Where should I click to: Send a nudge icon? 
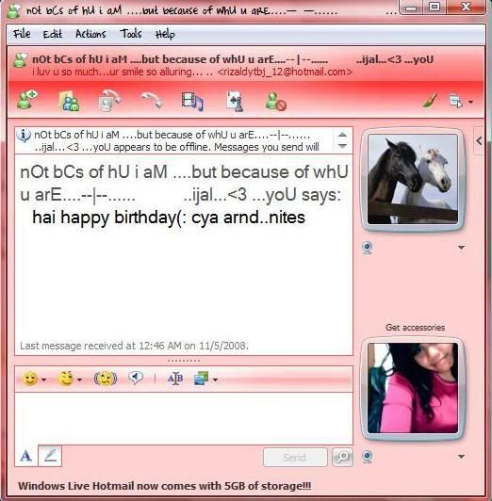[x=106, y=379]
